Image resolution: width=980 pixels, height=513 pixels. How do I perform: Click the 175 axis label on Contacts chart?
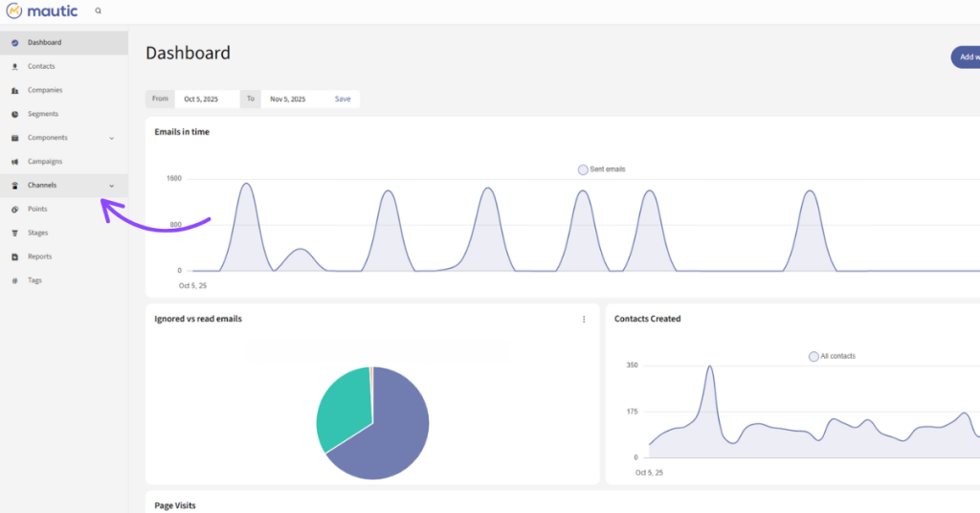(632, 412)
